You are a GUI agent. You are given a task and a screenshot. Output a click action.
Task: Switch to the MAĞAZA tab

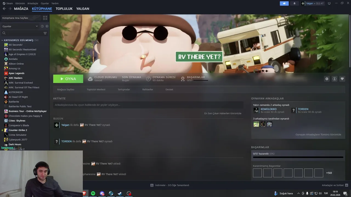point(21,8)
